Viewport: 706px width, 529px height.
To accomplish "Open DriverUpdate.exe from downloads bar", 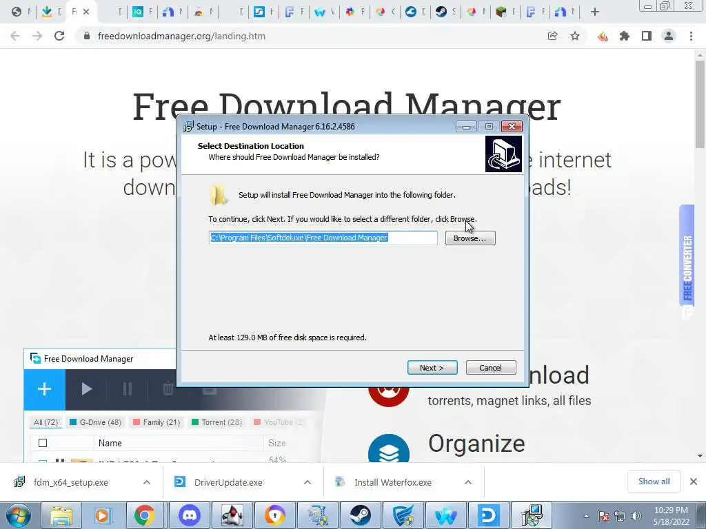I will click(x=228, y=482).
